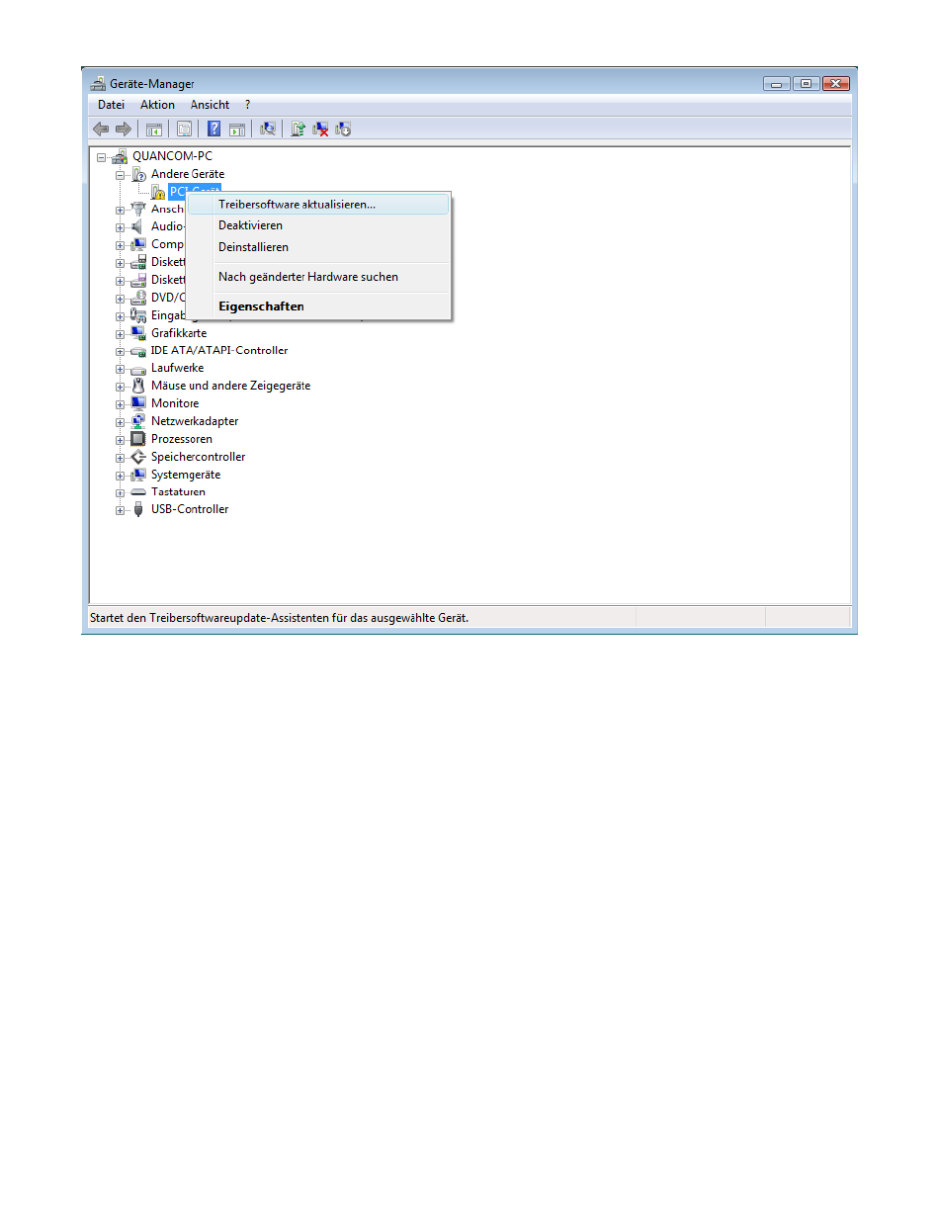This screenshot has width=939, height=1223.
Task: Toggle the action pane toolbar icon
Action: click(237, 129)
